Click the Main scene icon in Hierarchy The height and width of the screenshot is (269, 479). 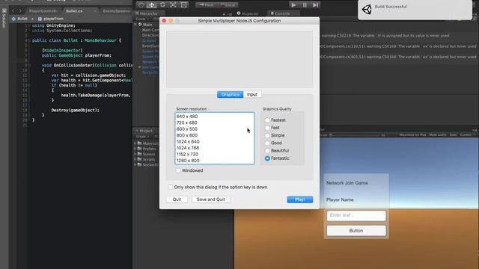tap(140, 25)
